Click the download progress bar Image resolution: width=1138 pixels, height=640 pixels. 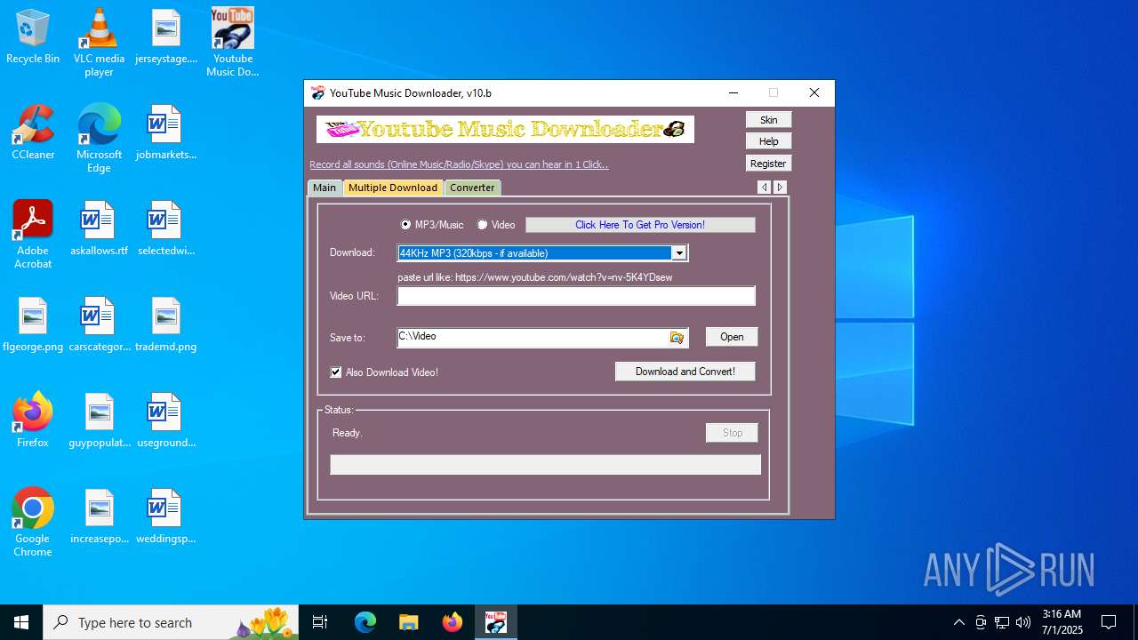point(546,464)
